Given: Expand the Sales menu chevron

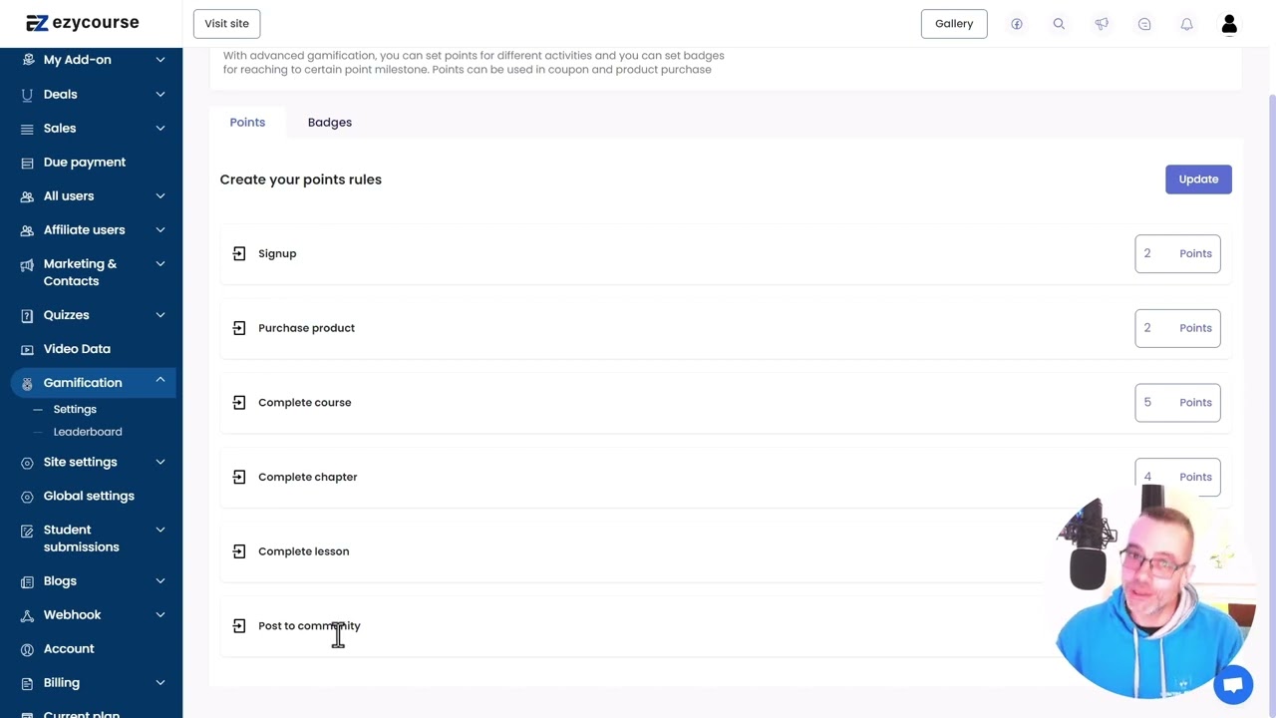Looking at the screenshot, I should click(x=159, y=128).
